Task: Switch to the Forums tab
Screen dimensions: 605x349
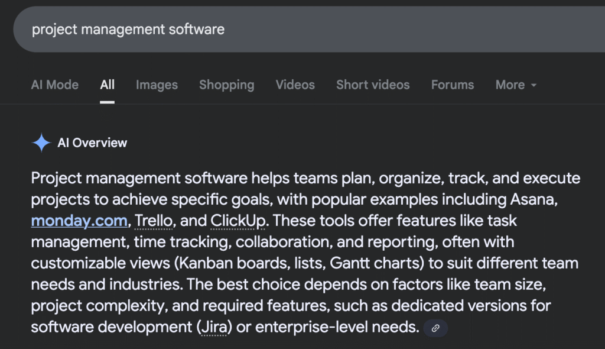Action: coord(452,85)
